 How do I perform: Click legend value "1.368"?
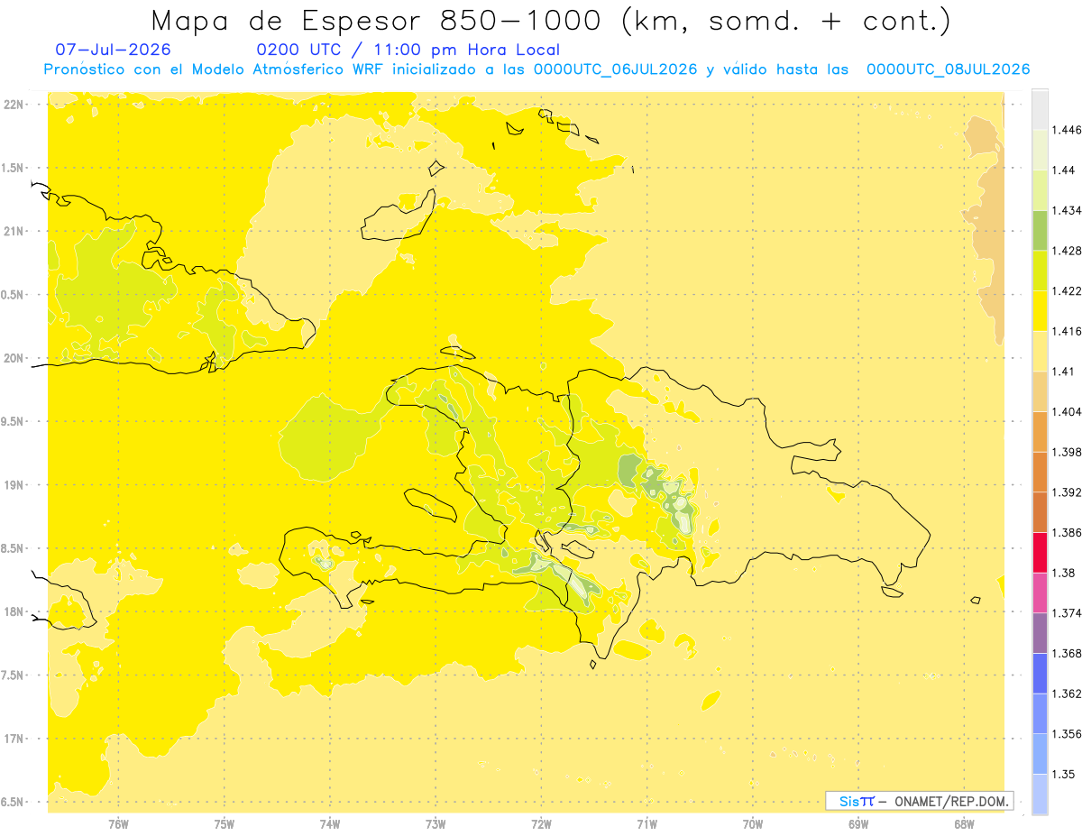click(x=1067, y=653)
